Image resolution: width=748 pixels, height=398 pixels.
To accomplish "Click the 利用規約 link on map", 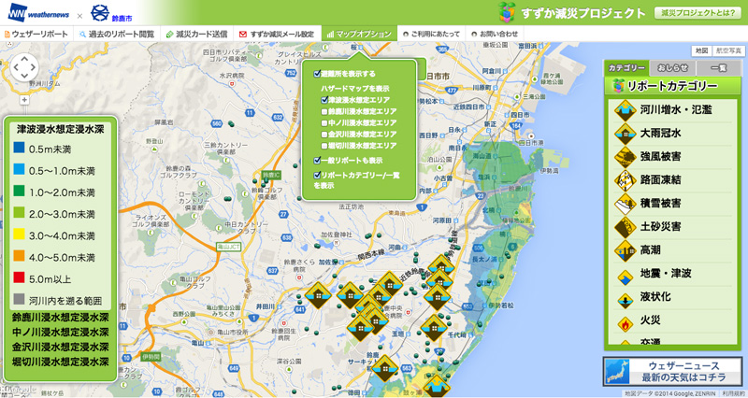I will coord(733,393).
